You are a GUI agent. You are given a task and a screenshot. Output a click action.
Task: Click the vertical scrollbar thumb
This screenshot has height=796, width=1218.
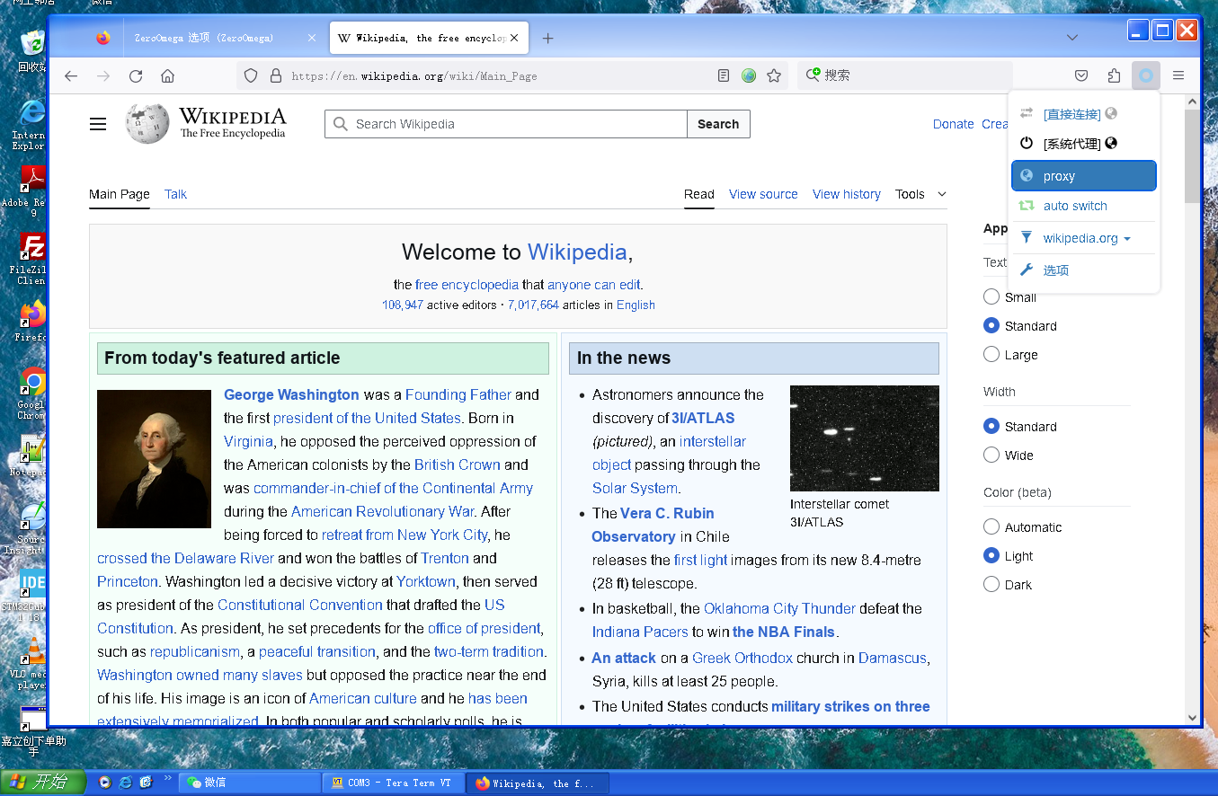[x=1192, y=157]
